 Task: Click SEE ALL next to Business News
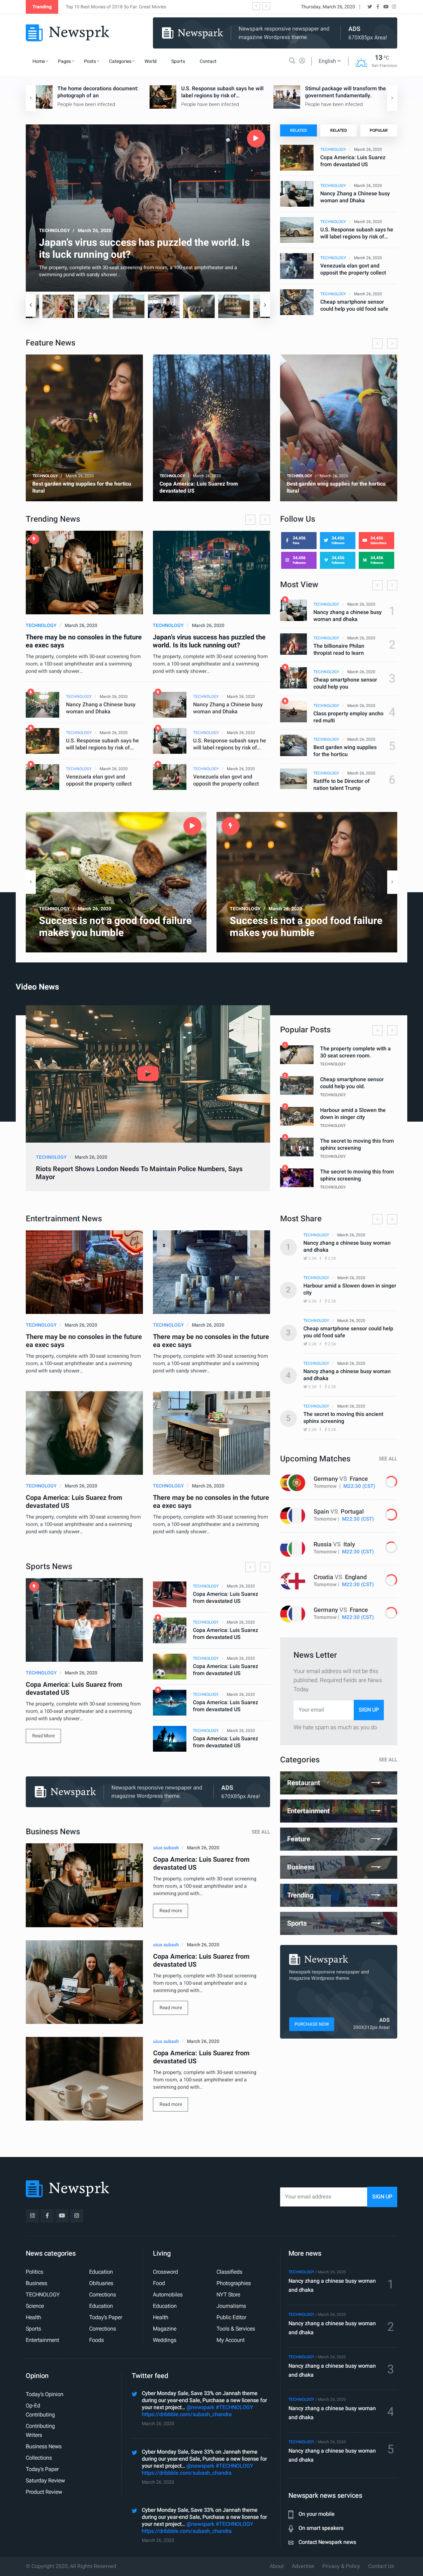261,1832
